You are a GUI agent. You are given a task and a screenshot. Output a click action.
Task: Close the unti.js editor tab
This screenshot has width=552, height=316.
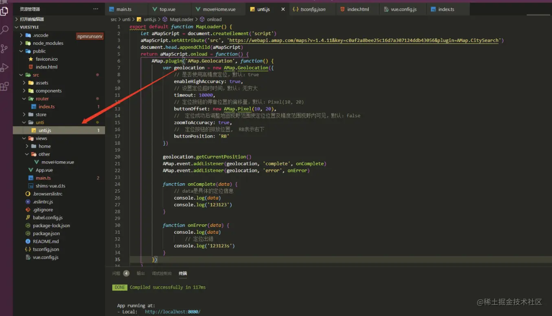point(283,9)
